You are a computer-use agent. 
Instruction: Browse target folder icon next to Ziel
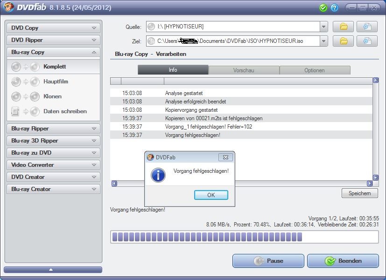pos(344,41)
